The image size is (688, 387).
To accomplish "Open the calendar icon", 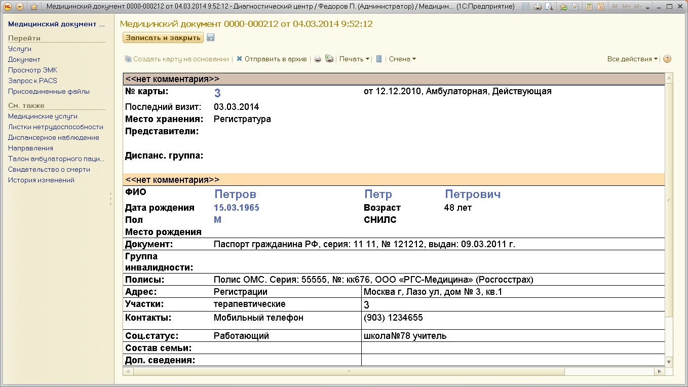I will pyautogui.click(x=600, y=7).
